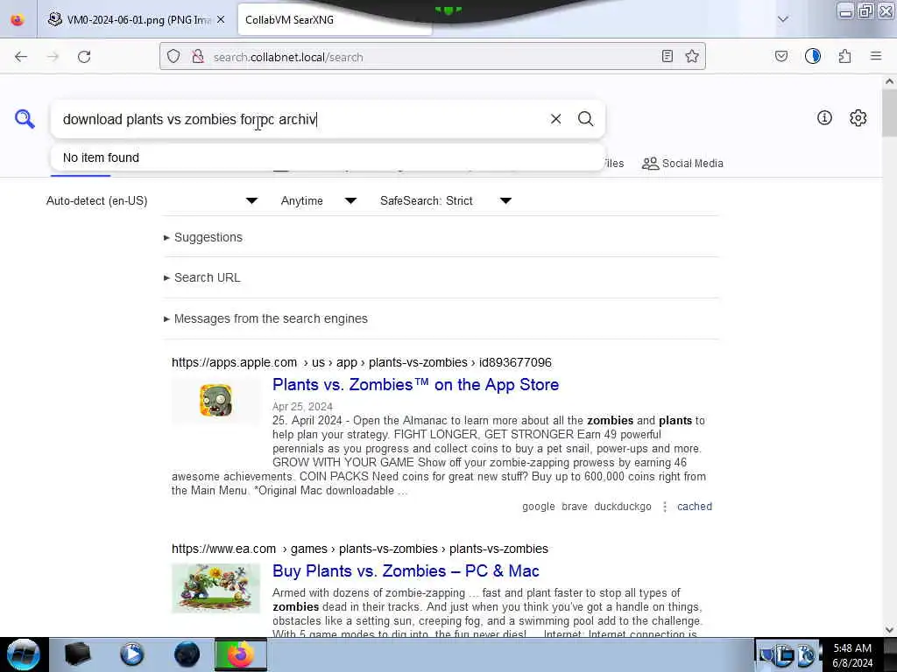Image resolution: width=897 pixels, height=672 pixels.
Task: Click the zombie app icon thumbnail
Action: point(215,401)
